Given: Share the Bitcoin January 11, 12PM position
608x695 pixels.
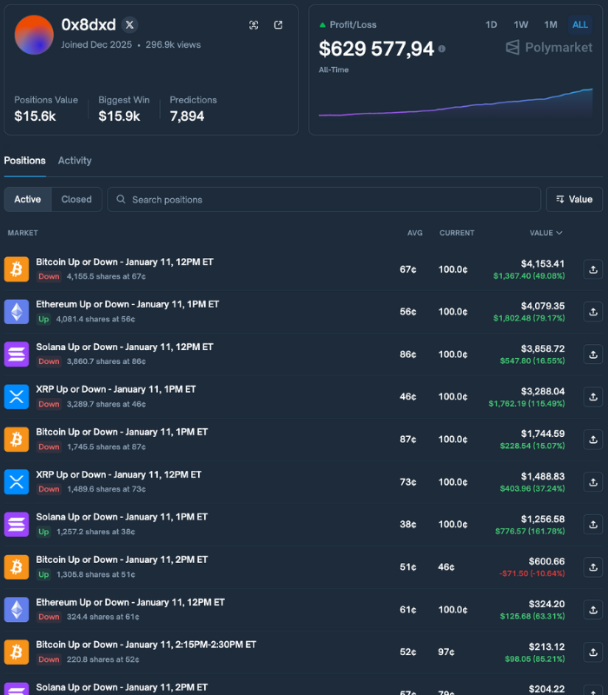Looking at the screenshot, I should pos(592,269).
